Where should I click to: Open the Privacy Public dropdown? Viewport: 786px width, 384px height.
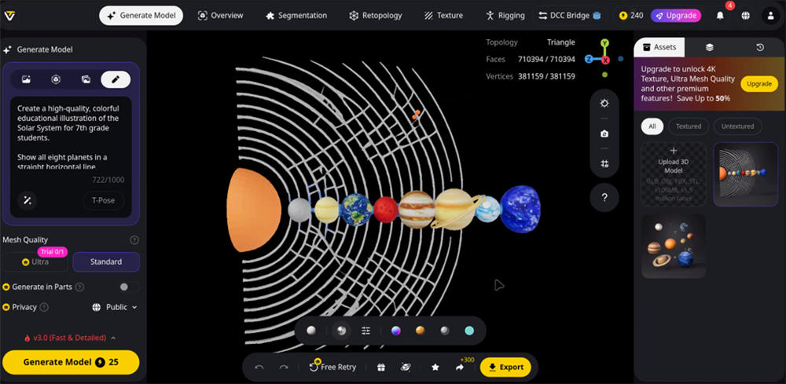click(x=115, y=307)
